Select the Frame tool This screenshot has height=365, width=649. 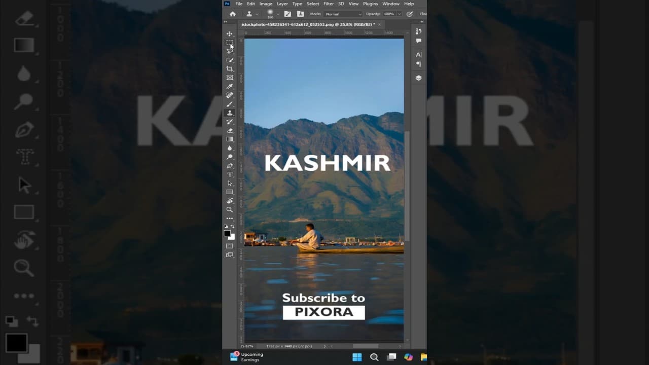[x=230, y=78]
